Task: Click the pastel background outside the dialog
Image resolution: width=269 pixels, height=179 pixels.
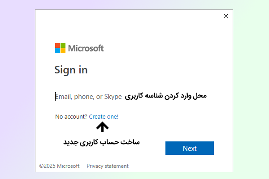Action: pyautogui.click(x=18, y=89)
